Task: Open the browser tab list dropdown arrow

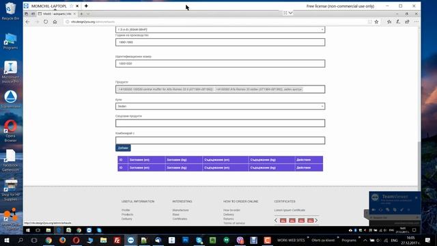Action: (x=88, y=14)
